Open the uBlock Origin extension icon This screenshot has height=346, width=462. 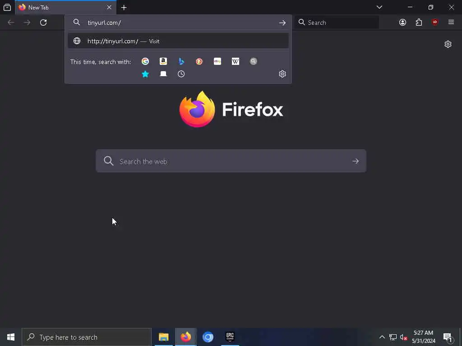(x=435, y=23)
